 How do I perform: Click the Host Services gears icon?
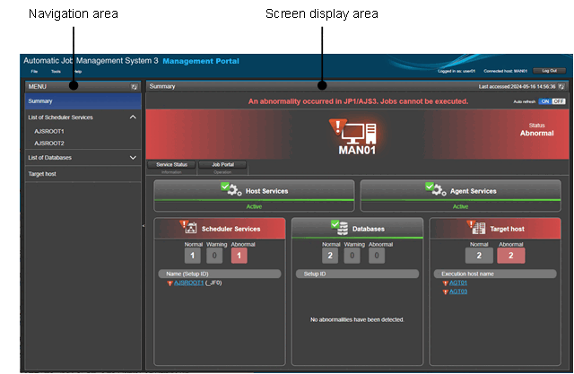pyautogui.click(x=230, y=189)
